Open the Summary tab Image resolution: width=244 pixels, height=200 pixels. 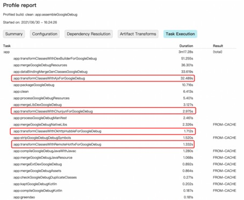[14, 34]
